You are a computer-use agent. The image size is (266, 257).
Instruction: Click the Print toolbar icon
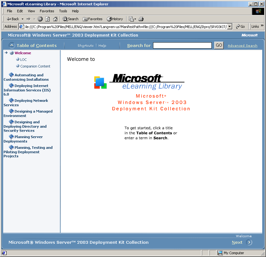tap(141, 19)
